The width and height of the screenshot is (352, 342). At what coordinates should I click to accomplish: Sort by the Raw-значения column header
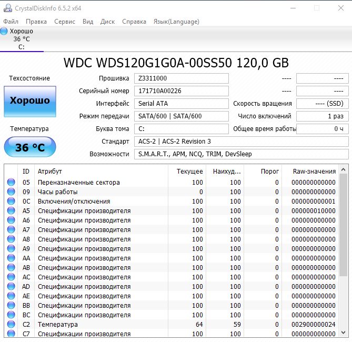click(310, 172)
